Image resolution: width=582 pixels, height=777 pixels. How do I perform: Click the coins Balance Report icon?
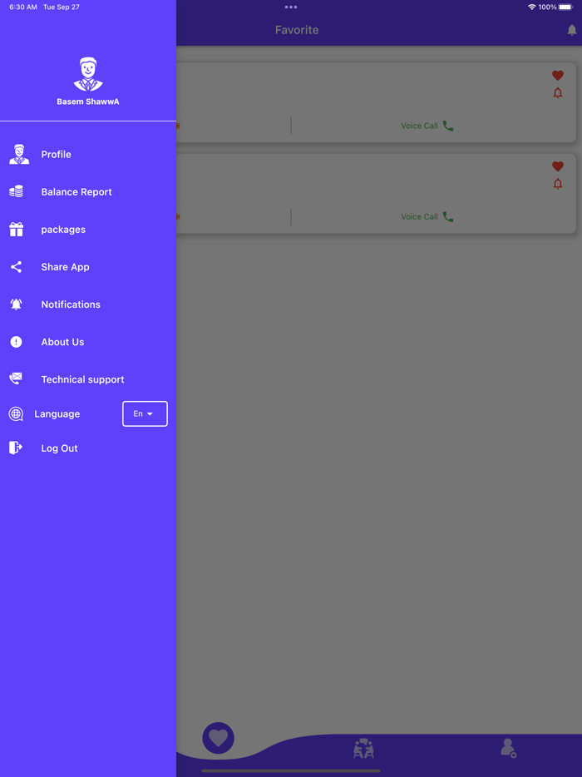[x=17, y=191]
